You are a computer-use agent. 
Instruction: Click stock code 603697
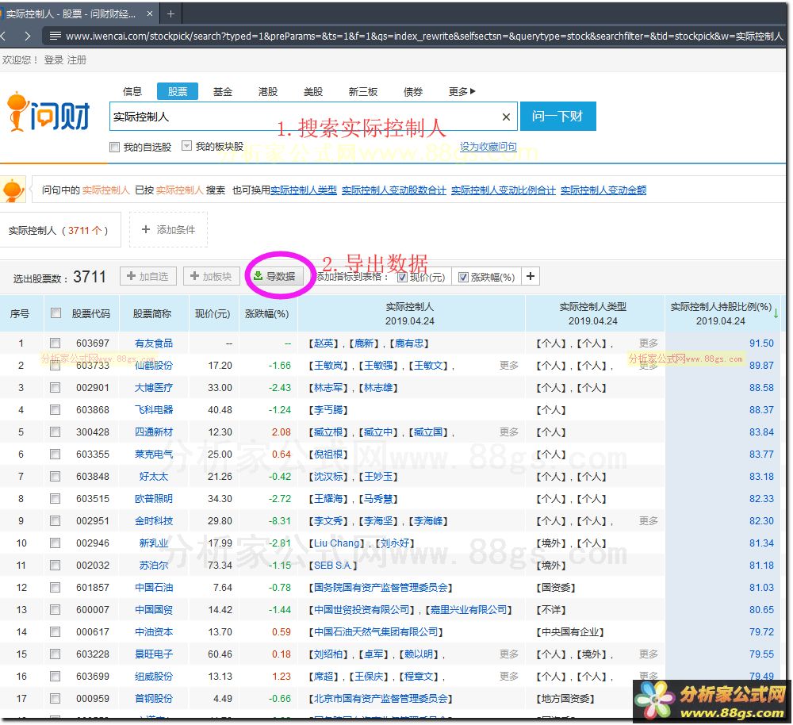[93, 343]
